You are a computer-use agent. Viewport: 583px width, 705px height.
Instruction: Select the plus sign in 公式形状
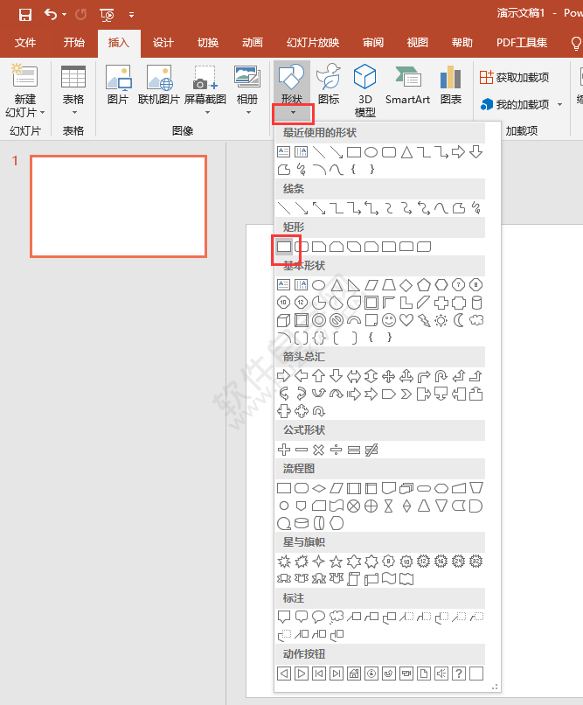[x=284, y=450]
